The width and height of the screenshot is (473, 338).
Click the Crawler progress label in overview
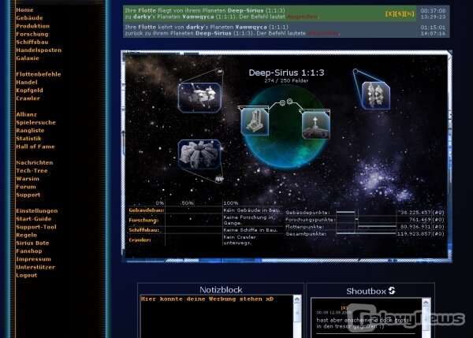click(x=140, y=240)
